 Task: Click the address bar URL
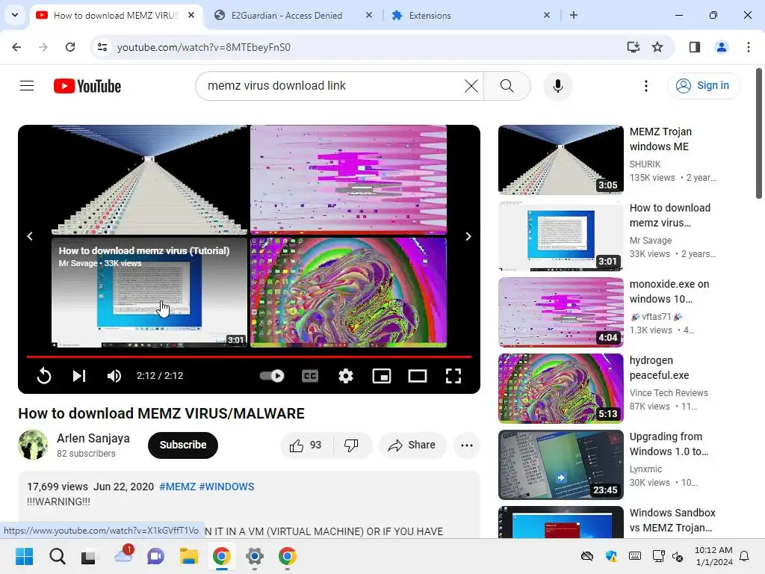(x=203, y=47)
